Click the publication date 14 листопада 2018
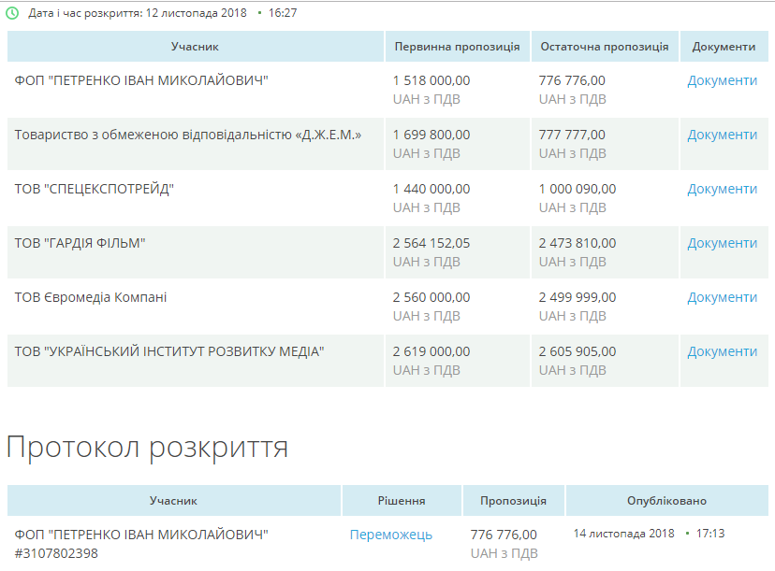The height and width of the screenshot is (571, 775). (x=623, y=534)
